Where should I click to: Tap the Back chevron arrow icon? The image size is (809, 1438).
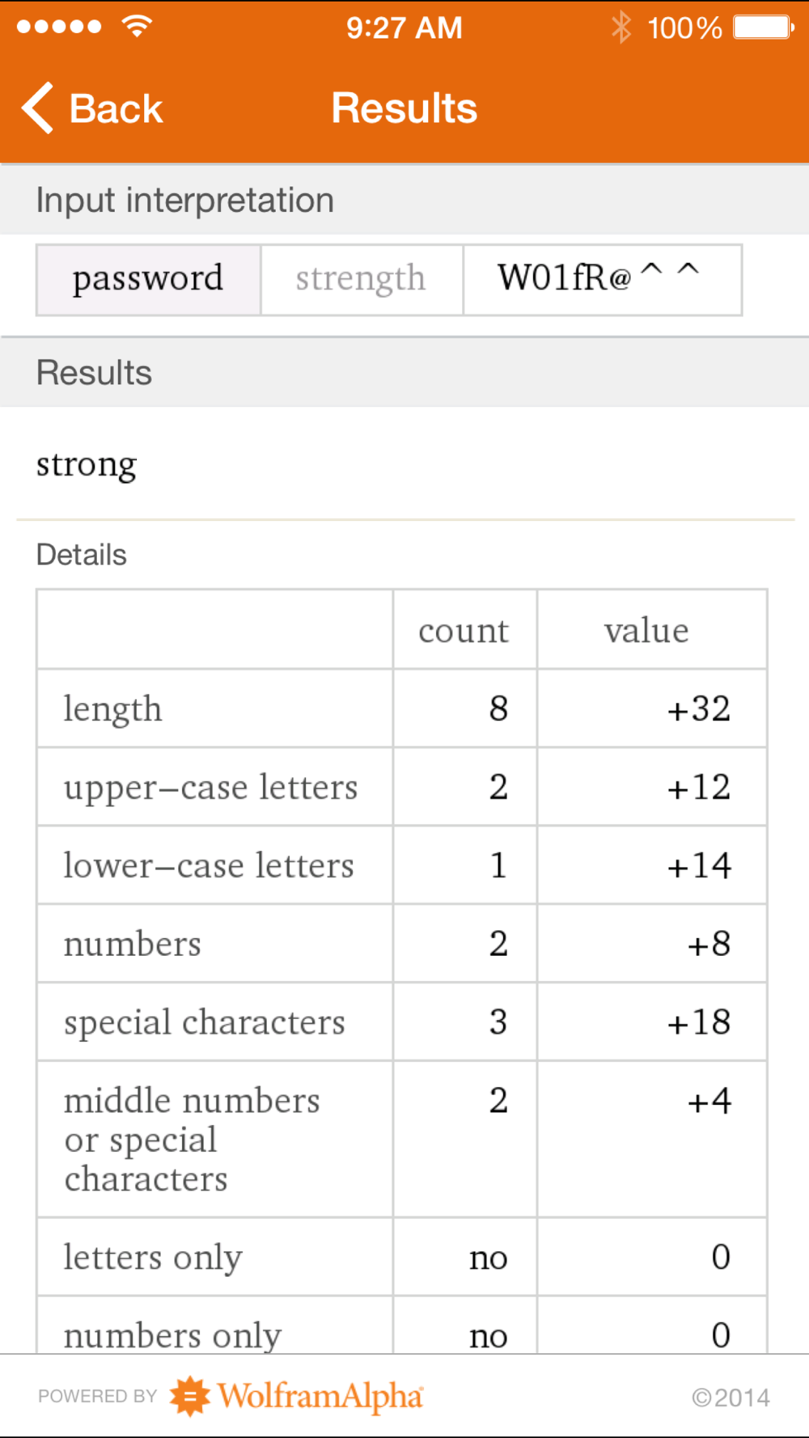point(37,108)
